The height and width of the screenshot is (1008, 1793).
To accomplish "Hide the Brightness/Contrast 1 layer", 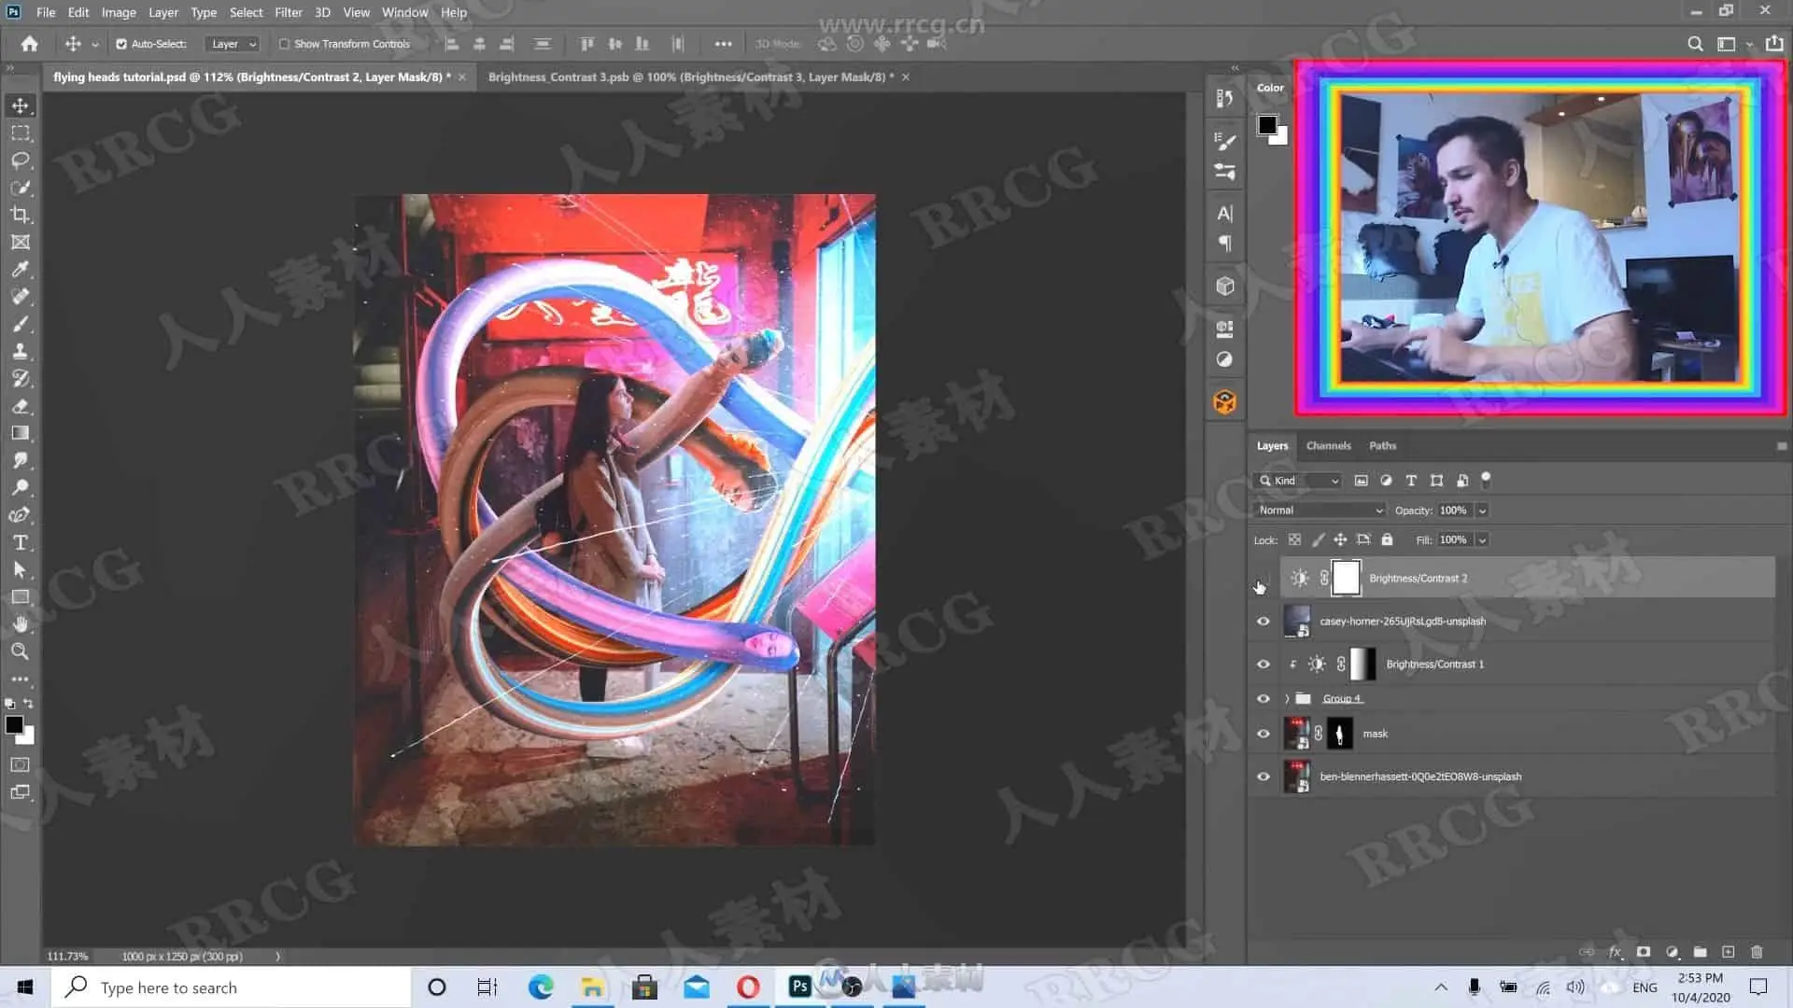I will click(1264, 665).
